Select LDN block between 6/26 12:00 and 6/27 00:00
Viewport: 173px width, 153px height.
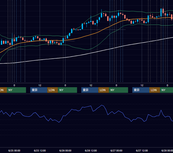(104, 90)
